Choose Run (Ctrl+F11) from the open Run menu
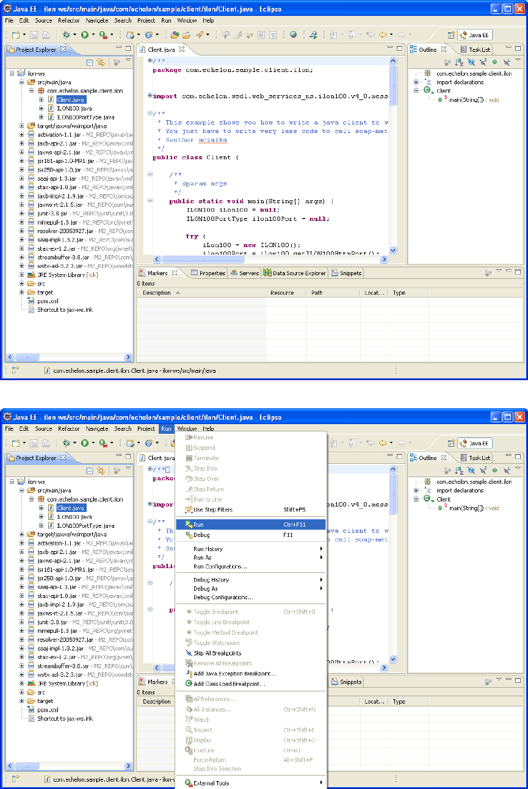The height and width of the screenshot is (789, 528). click(251, 524)
